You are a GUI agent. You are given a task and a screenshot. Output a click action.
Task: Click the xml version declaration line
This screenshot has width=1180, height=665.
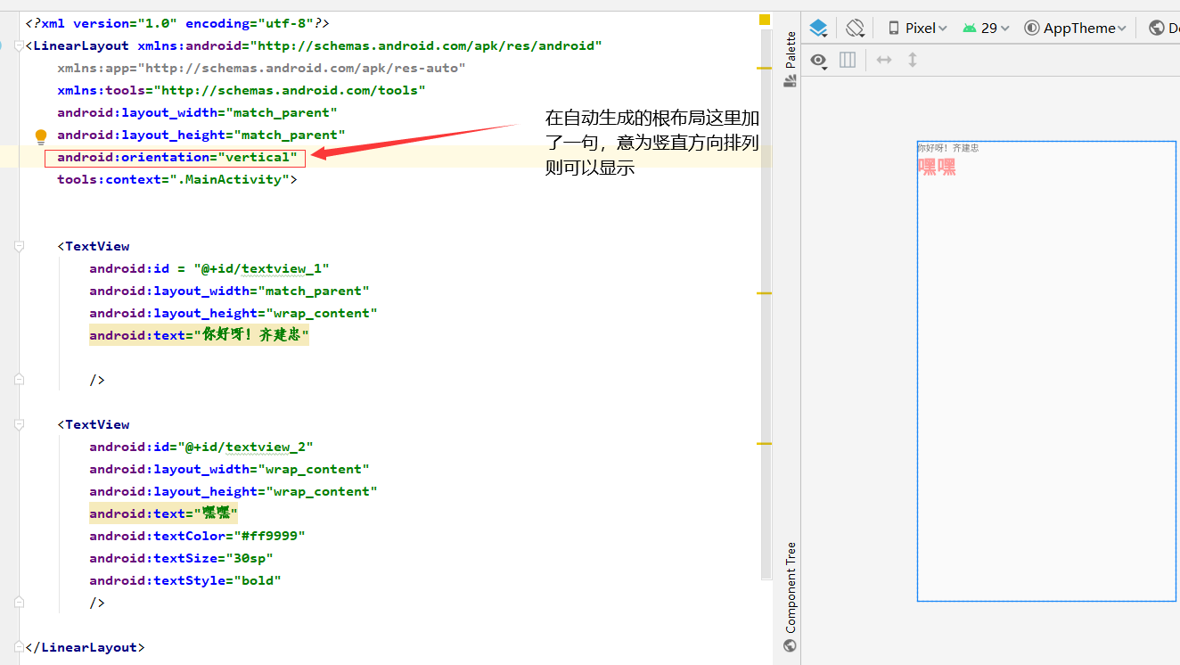(x=177, y=23)
